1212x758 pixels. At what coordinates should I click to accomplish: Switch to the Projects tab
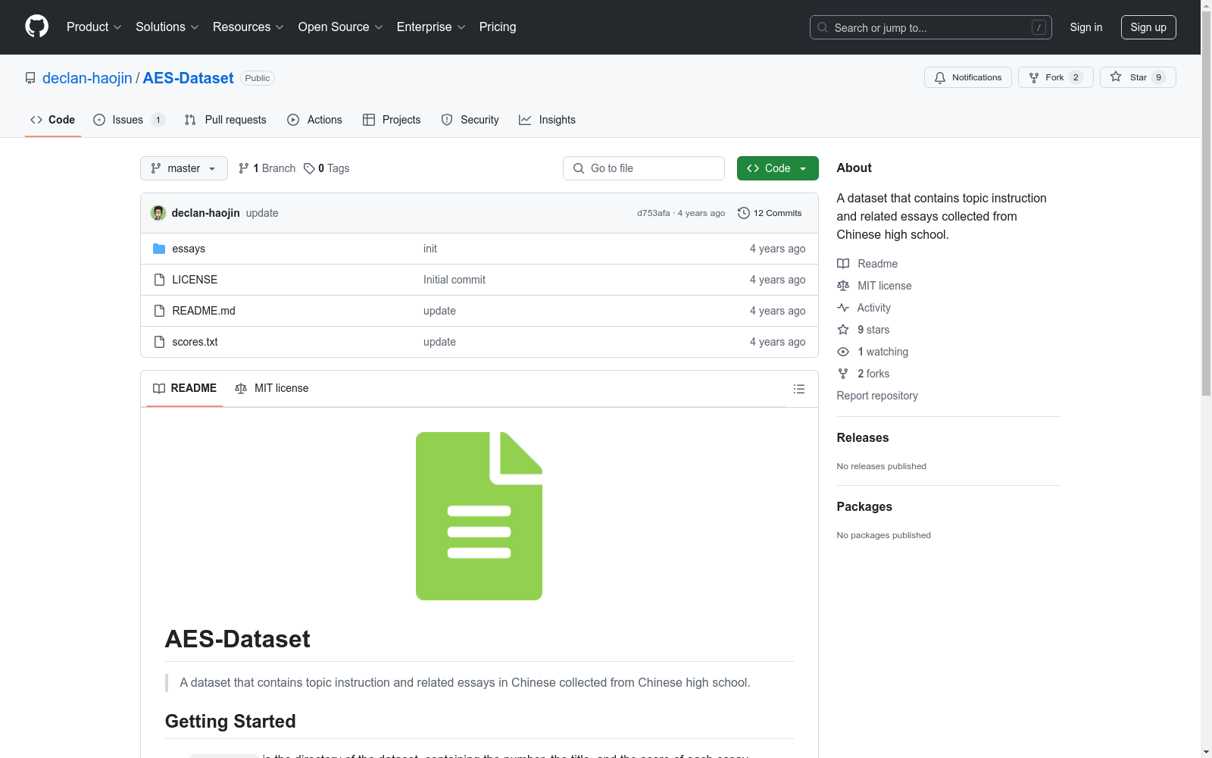pyautogui.click(x=392, y=120)
